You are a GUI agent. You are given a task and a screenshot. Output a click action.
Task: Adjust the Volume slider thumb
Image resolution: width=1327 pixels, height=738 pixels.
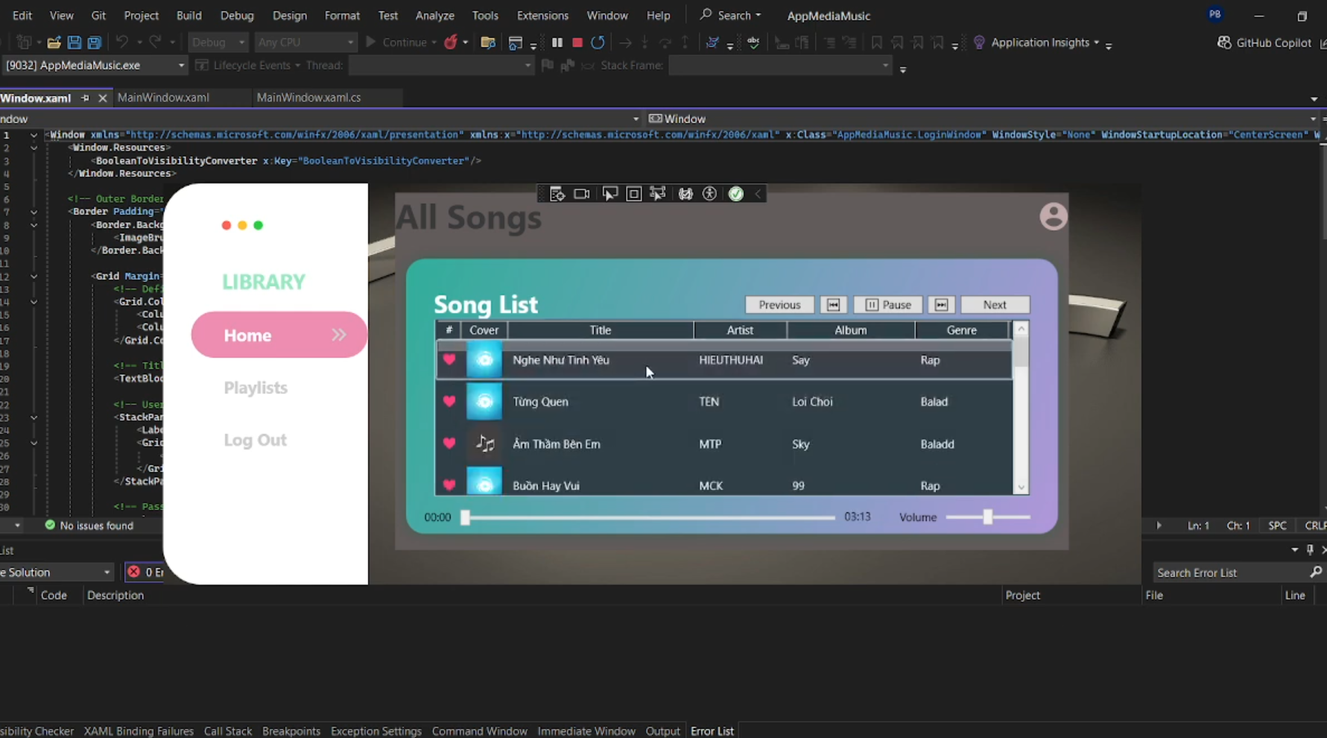987,517
